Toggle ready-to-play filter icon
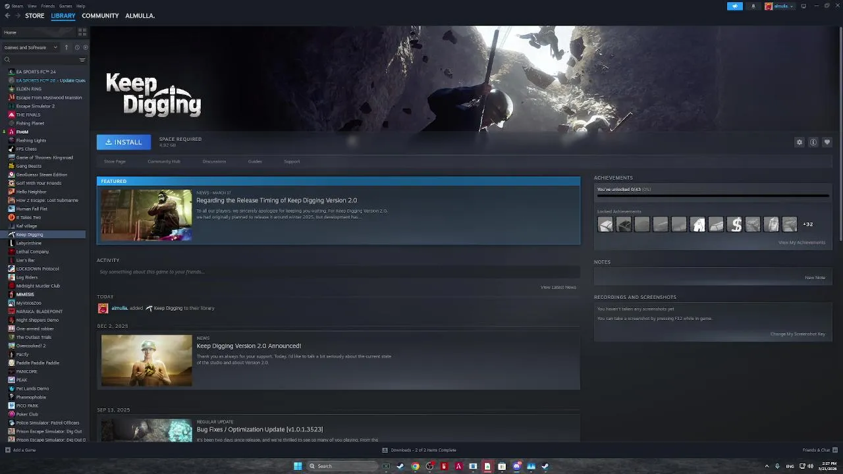 86,47
